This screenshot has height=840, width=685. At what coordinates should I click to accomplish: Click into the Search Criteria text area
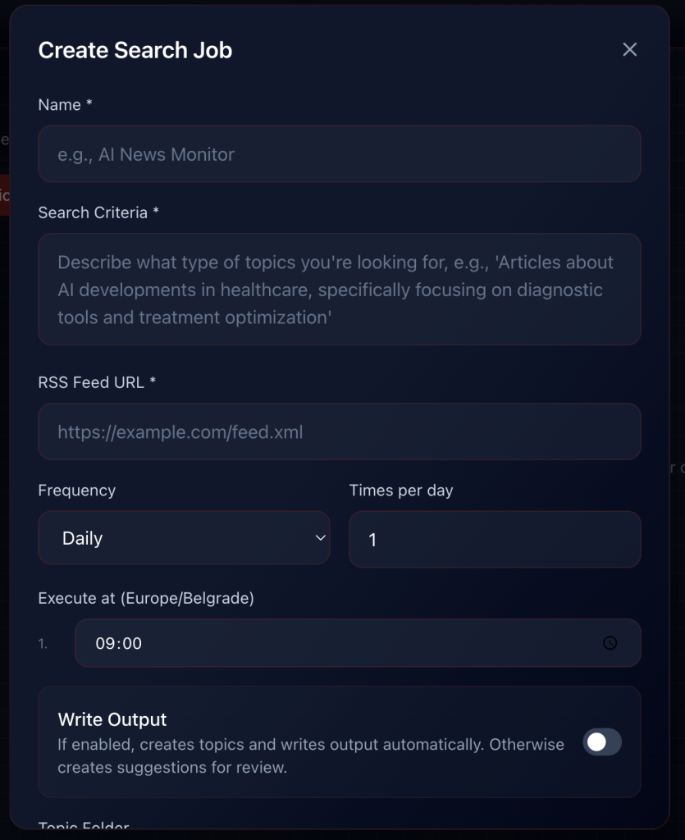[339, 290]
